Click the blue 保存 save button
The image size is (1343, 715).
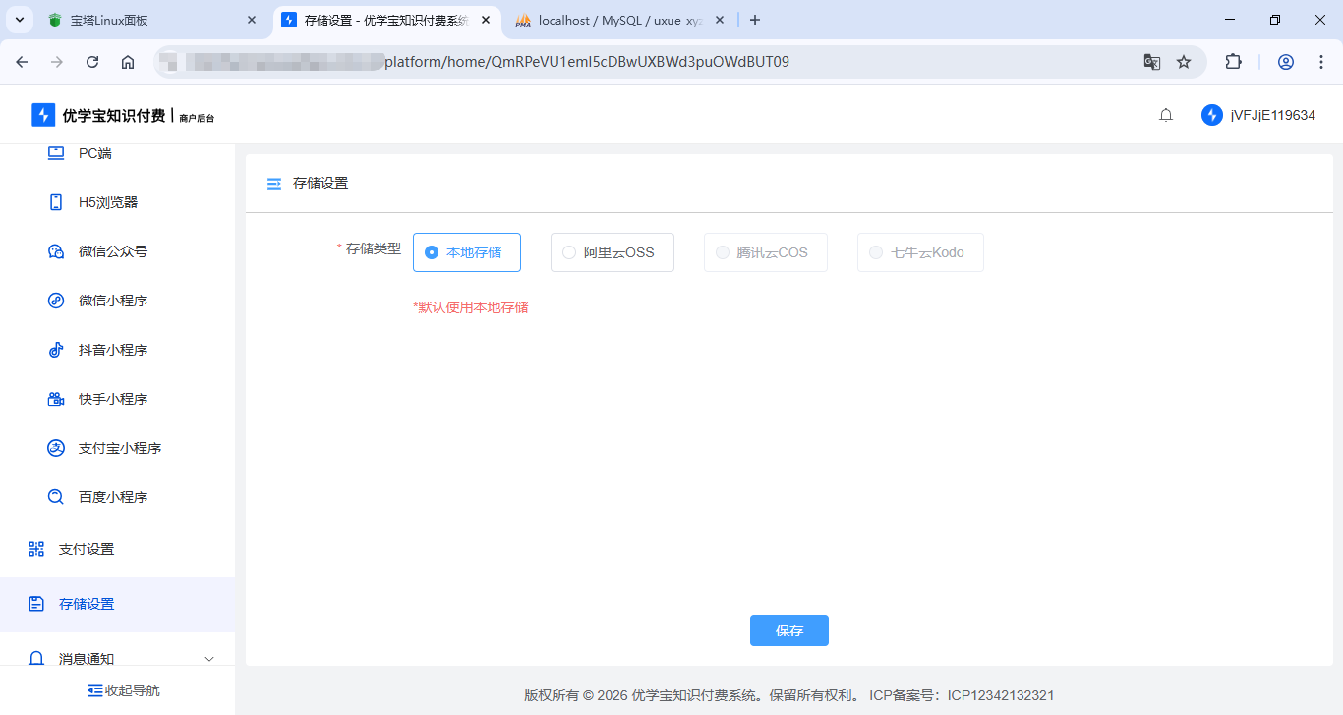point(788,631)
